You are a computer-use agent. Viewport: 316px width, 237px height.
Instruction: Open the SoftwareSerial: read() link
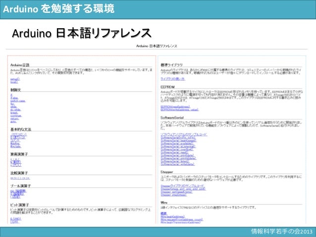click(x=174, y=152)
